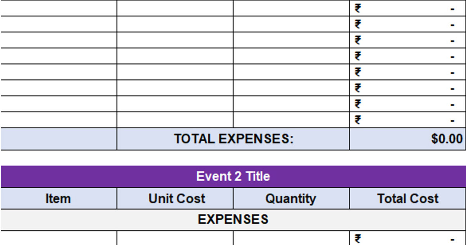
Task: Click the "Quantity" column header cell
Action: (x=291, y=199)
